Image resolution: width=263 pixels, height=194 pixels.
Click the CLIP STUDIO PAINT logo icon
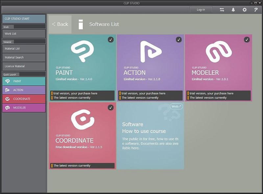point(83,51)
